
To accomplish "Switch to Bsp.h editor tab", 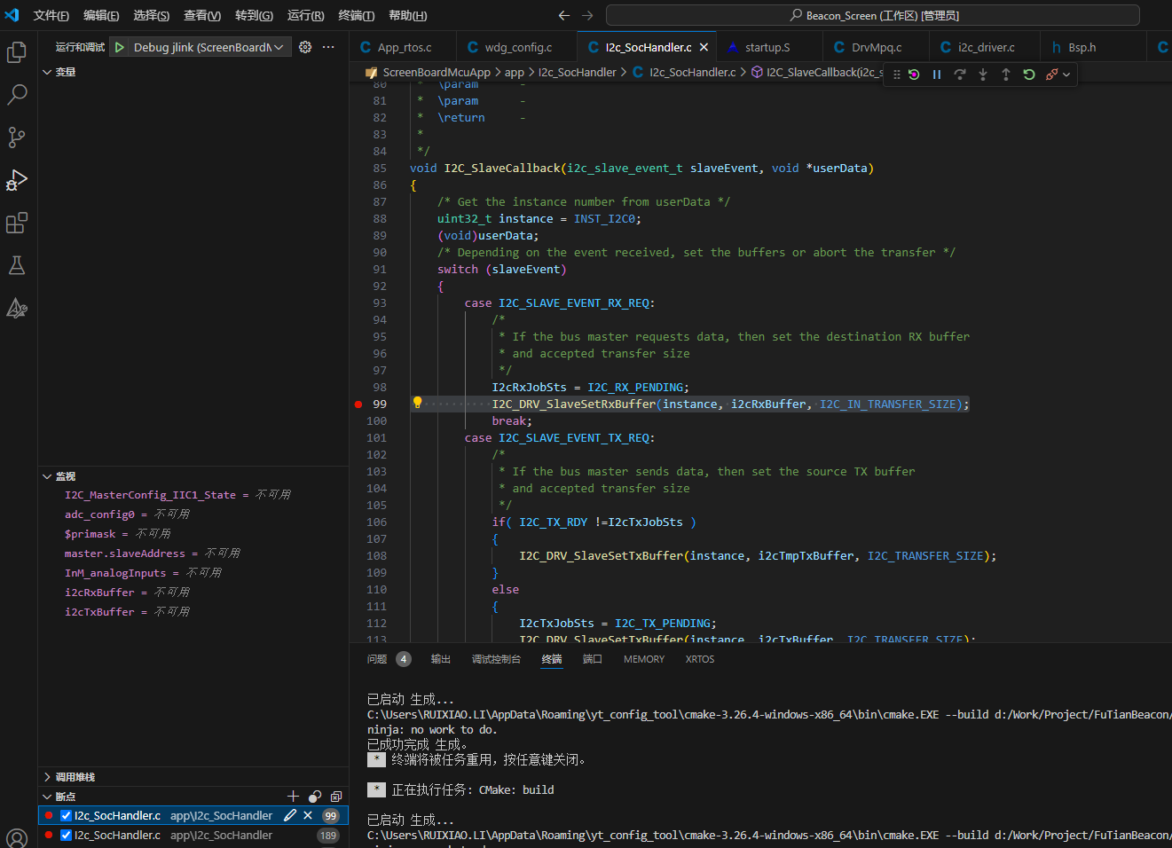I will coord(1081,47).
